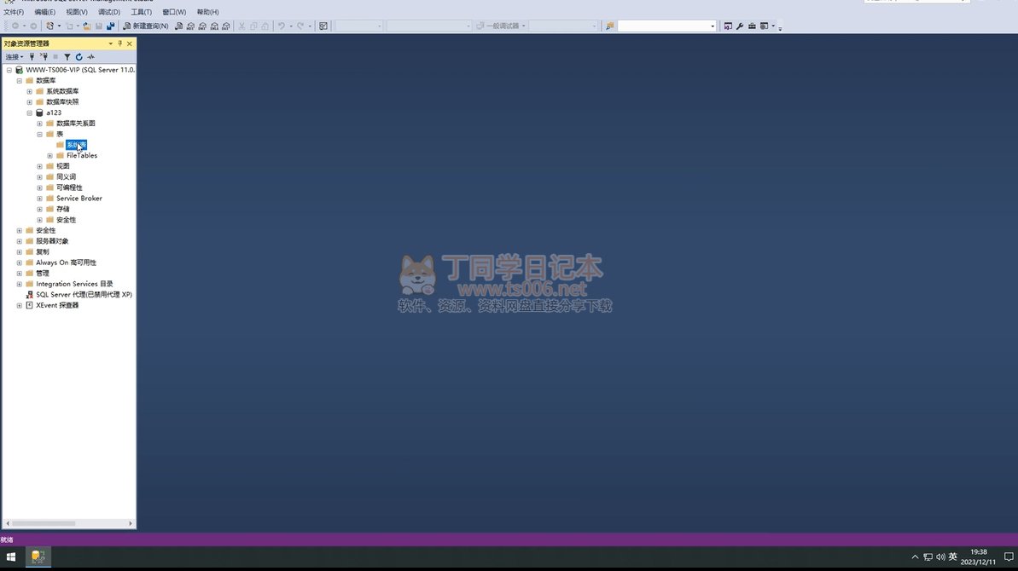Viewport: 1018px width, 571px height.
Task: Toggle the Object Explorer auto-hide pin
Action: [x=119, y=43]
